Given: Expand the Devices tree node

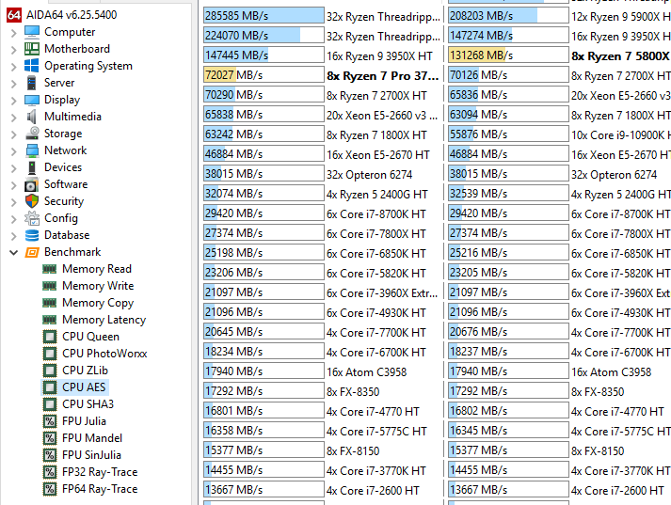Looking at the screenshot, I should pos(14,168).
